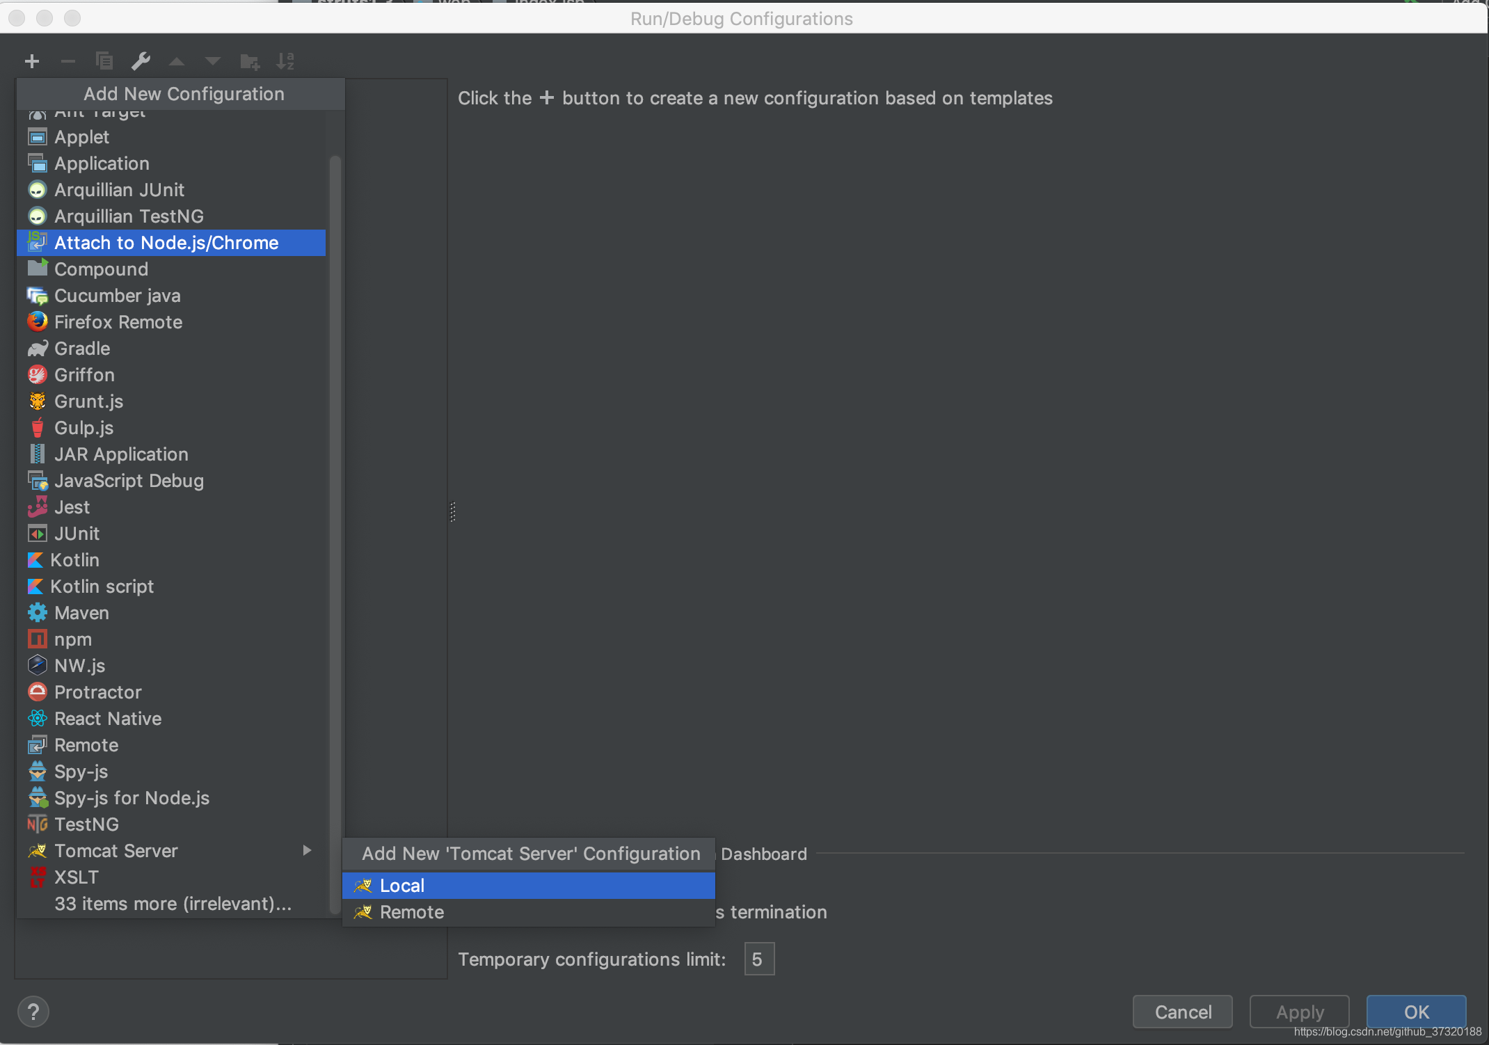
Task: Click the Sort Configurations alphabetically icon
Action: pyautogui.click(x=285, y=61)
